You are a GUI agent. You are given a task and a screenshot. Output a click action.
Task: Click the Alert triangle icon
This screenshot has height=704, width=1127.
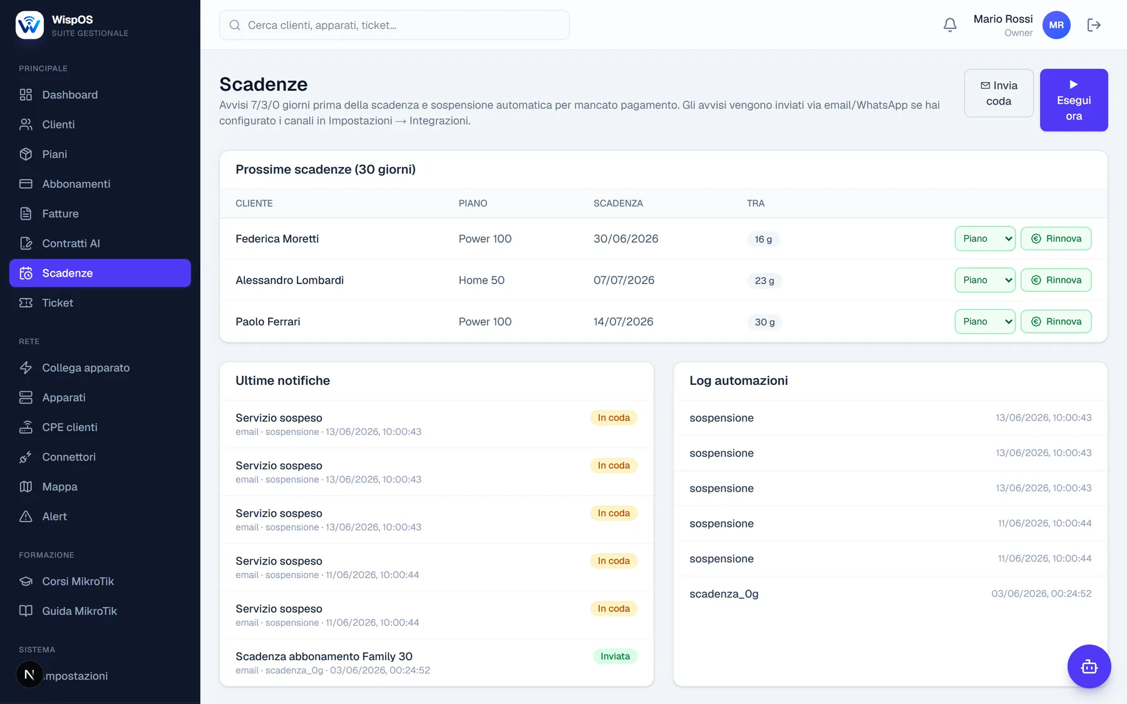pos(26,516)
